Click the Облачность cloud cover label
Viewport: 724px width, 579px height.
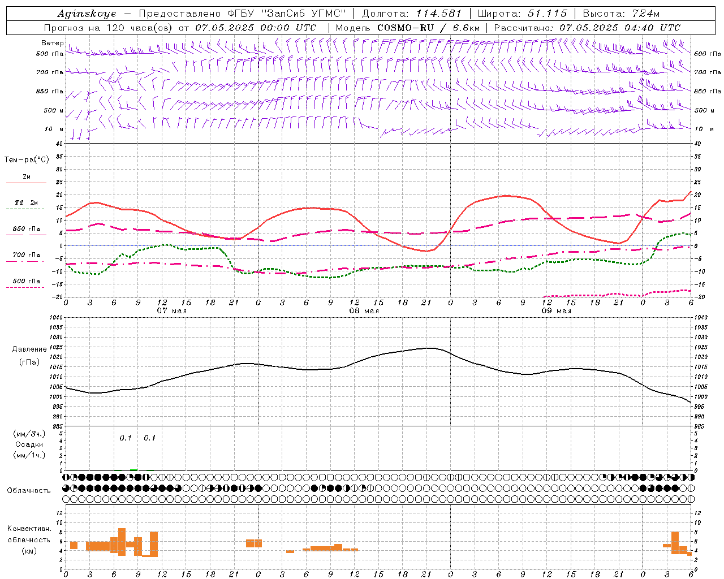29,491
